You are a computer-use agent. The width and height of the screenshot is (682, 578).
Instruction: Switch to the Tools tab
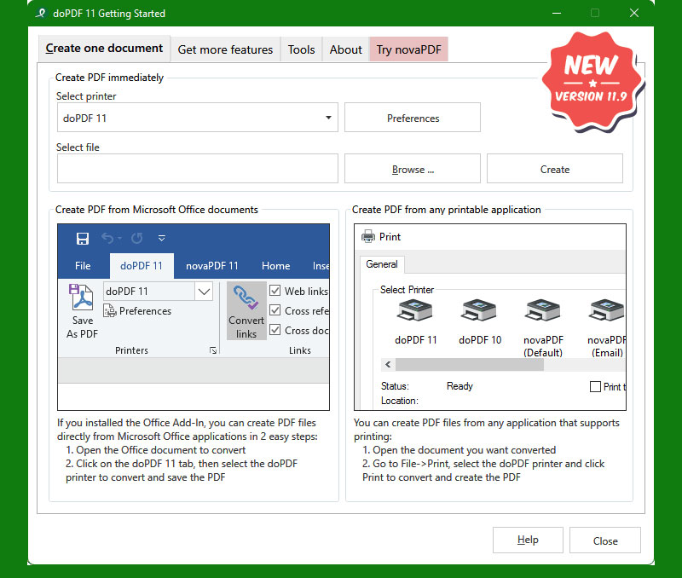[x=301, y=49]
